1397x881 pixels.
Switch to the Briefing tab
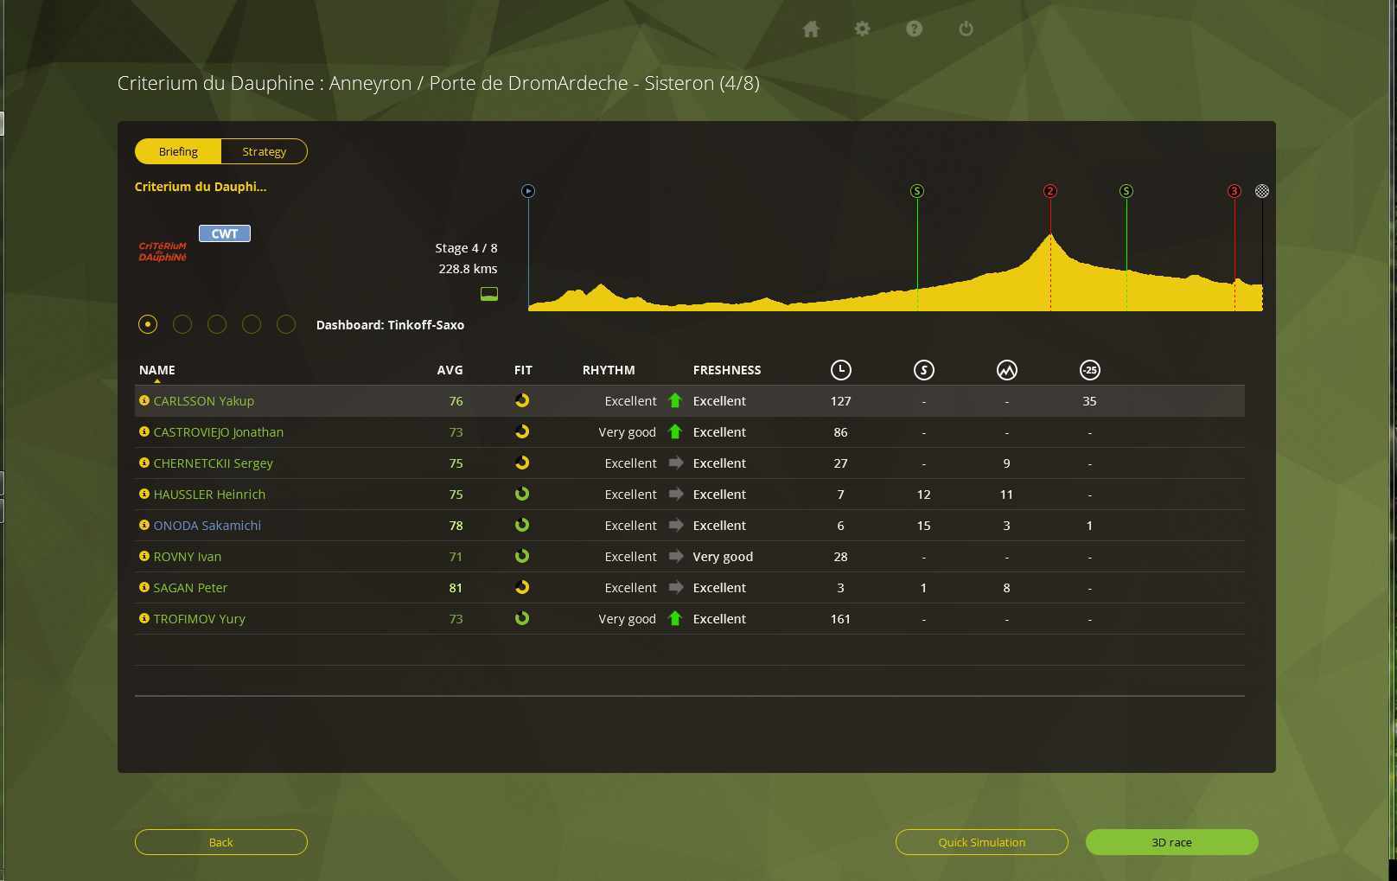(178, 151)
